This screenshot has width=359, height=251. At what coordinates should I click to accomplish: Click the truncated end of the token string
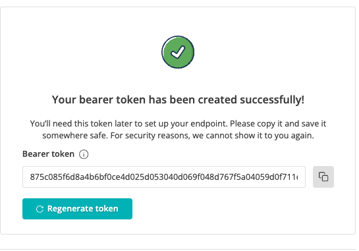pyautogui.click(x=292, y=177)
